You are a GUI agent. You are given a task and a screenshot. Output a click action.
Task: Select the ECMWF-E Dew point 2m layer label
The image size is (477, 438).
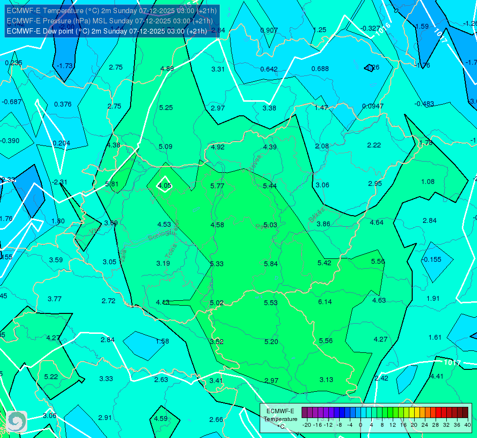click(107, 31)
